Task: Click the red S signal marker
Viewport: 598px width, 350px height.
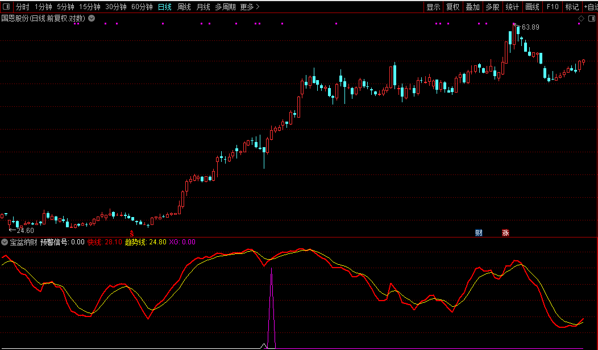Action: coord(132,233)
